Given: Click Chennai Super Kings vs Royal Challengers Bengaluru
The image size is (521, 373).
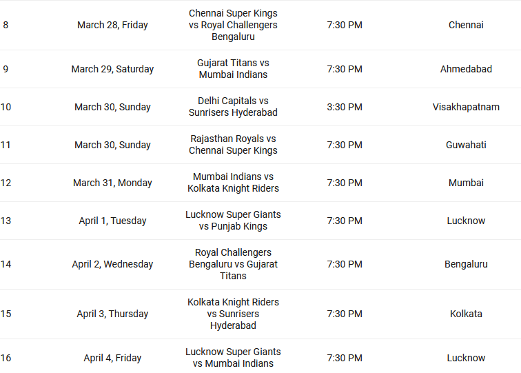Looking at the screenshot, I should (x=233, y=25).
